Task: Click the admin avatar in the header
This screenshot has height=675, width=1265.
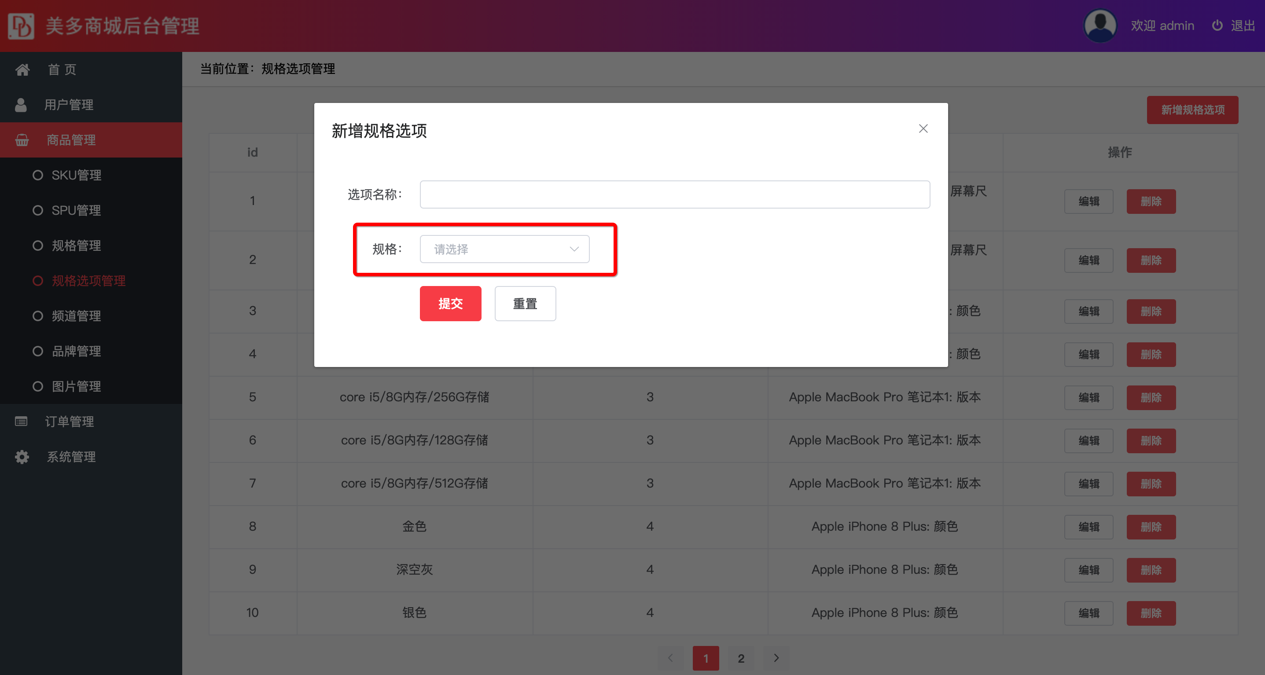Action: (x=1100, y=26)
